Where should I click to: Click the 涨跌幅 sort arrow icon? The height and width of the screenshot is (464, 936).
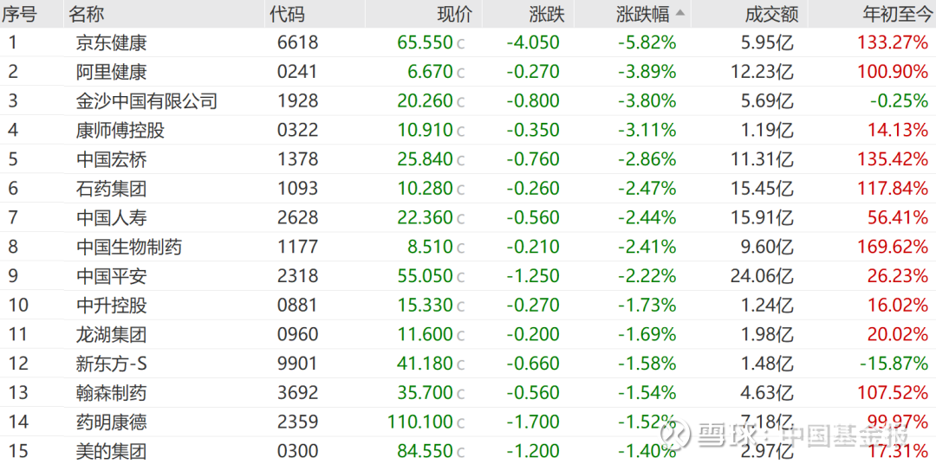(x=680, y=13)
